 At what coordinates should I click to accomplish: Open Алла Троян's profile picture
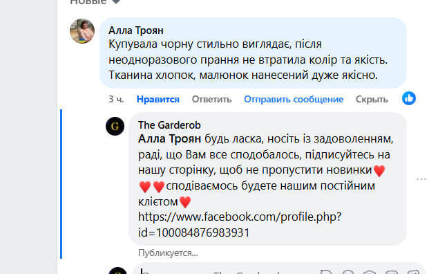click(82, 31)
